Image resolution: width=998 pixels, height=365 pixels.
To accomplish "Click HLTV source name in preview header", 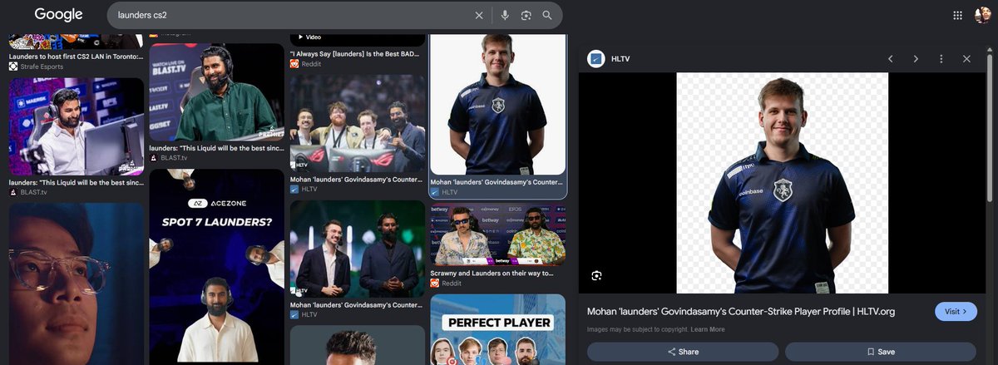I will click(x=620, y=59).
